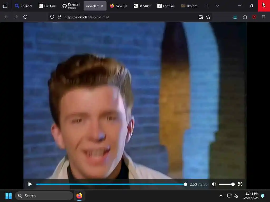
Task: View site security padlock info
Action: pyautogui.click(x=60, y=17)
